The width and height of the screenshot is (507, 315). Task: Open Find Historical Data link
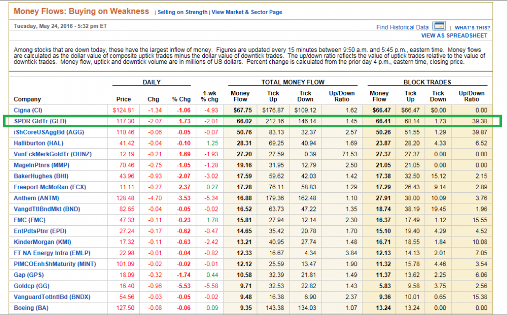pos(403,27)
